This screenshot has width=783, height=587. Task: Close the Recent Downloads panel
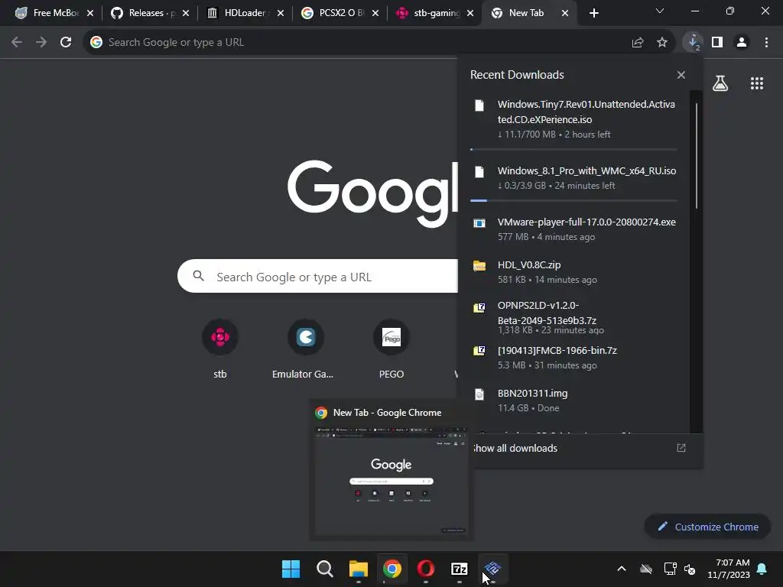point(681,75)
